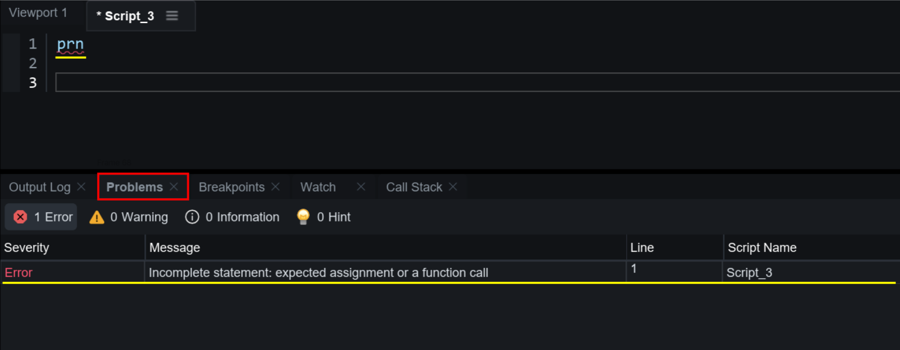Click the Script Name column header
Viewport: 900px width, 350px height.
(x=762, y=248)
